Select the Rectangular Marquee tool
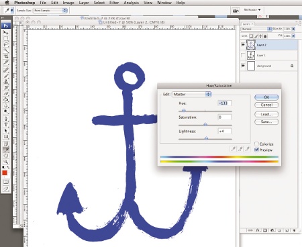This screenshot has width=302, height=247. tap(5, 38)
